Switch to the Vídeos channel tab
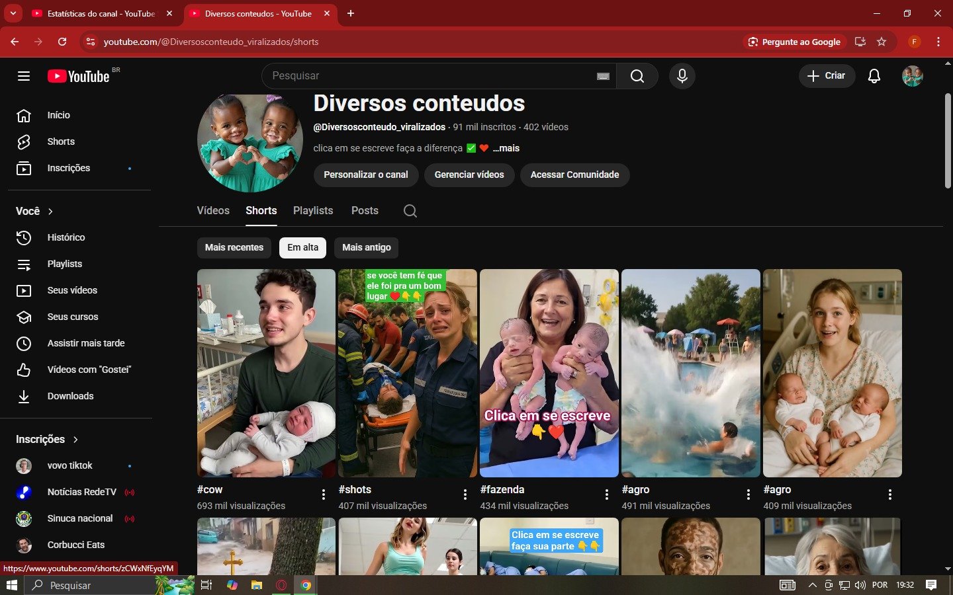 213,210
